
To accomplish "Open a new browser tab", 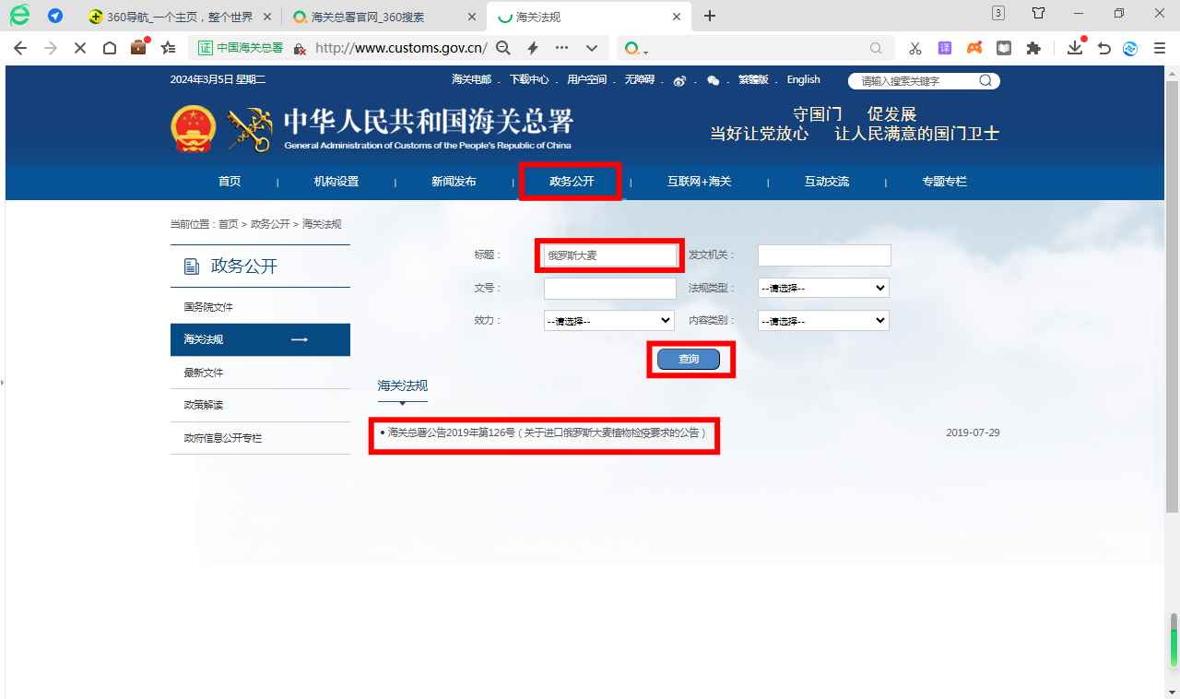I will (710, 16).
